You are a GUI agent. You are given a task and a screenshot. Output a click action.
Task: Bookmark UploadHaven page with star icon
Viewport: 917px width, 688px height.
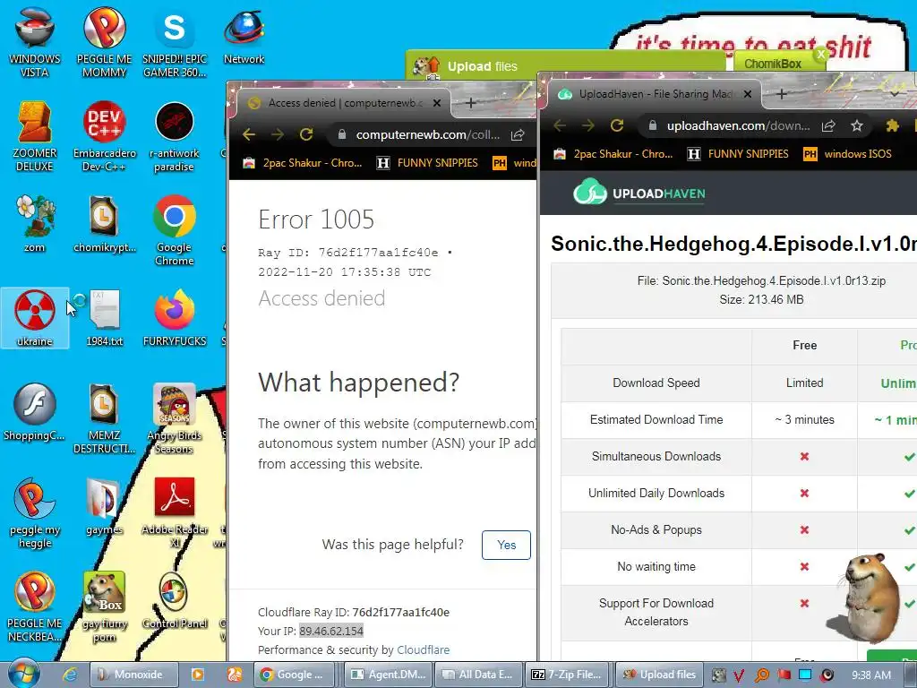coord(857,125)
